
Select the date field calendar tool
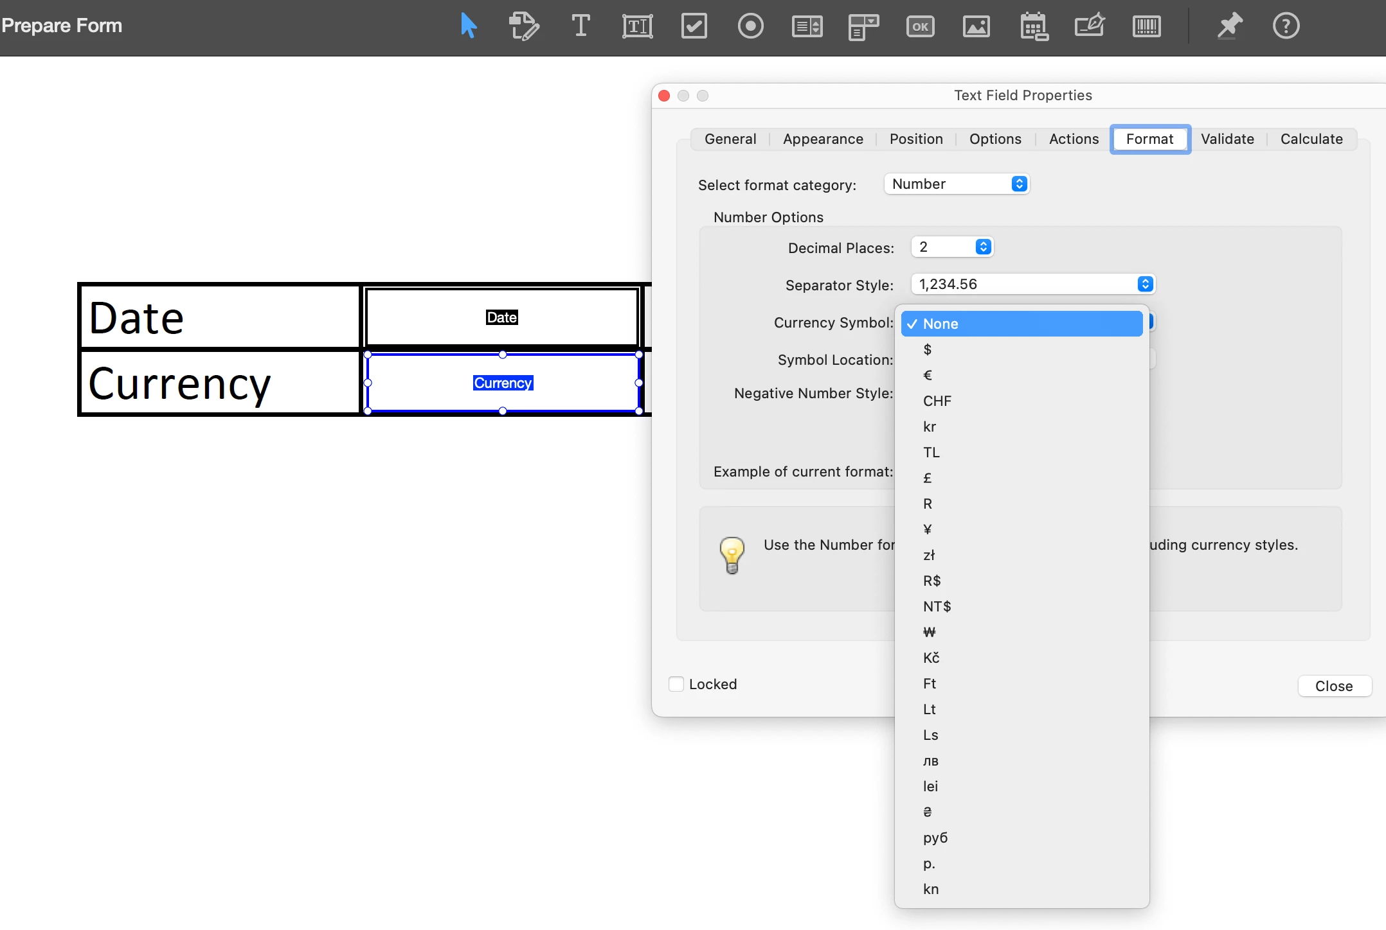click(x=1034, y=26)
